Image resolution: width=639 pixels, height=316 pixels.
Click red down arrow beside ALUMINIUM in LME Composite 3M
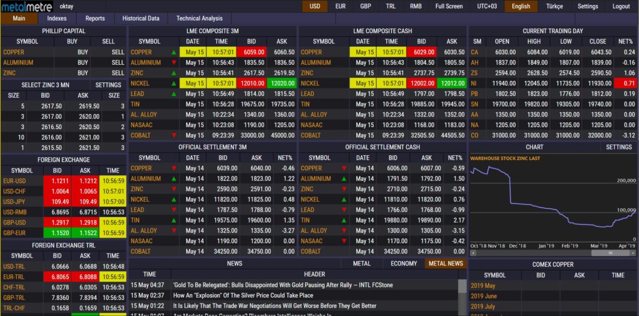(173, 62)
